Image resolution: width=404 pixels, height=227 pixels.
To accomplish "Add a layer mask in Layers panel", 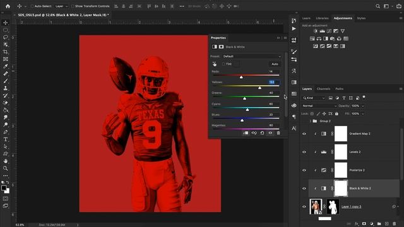I will point(364,224).
